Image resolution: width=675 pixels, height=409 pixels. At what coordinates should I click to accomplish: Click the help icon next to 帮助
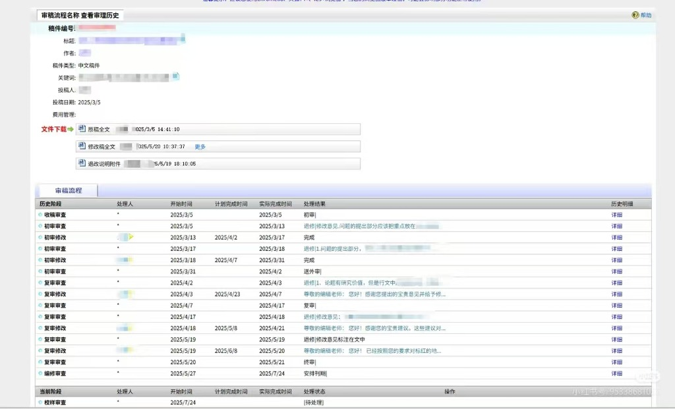click(635, 15)
